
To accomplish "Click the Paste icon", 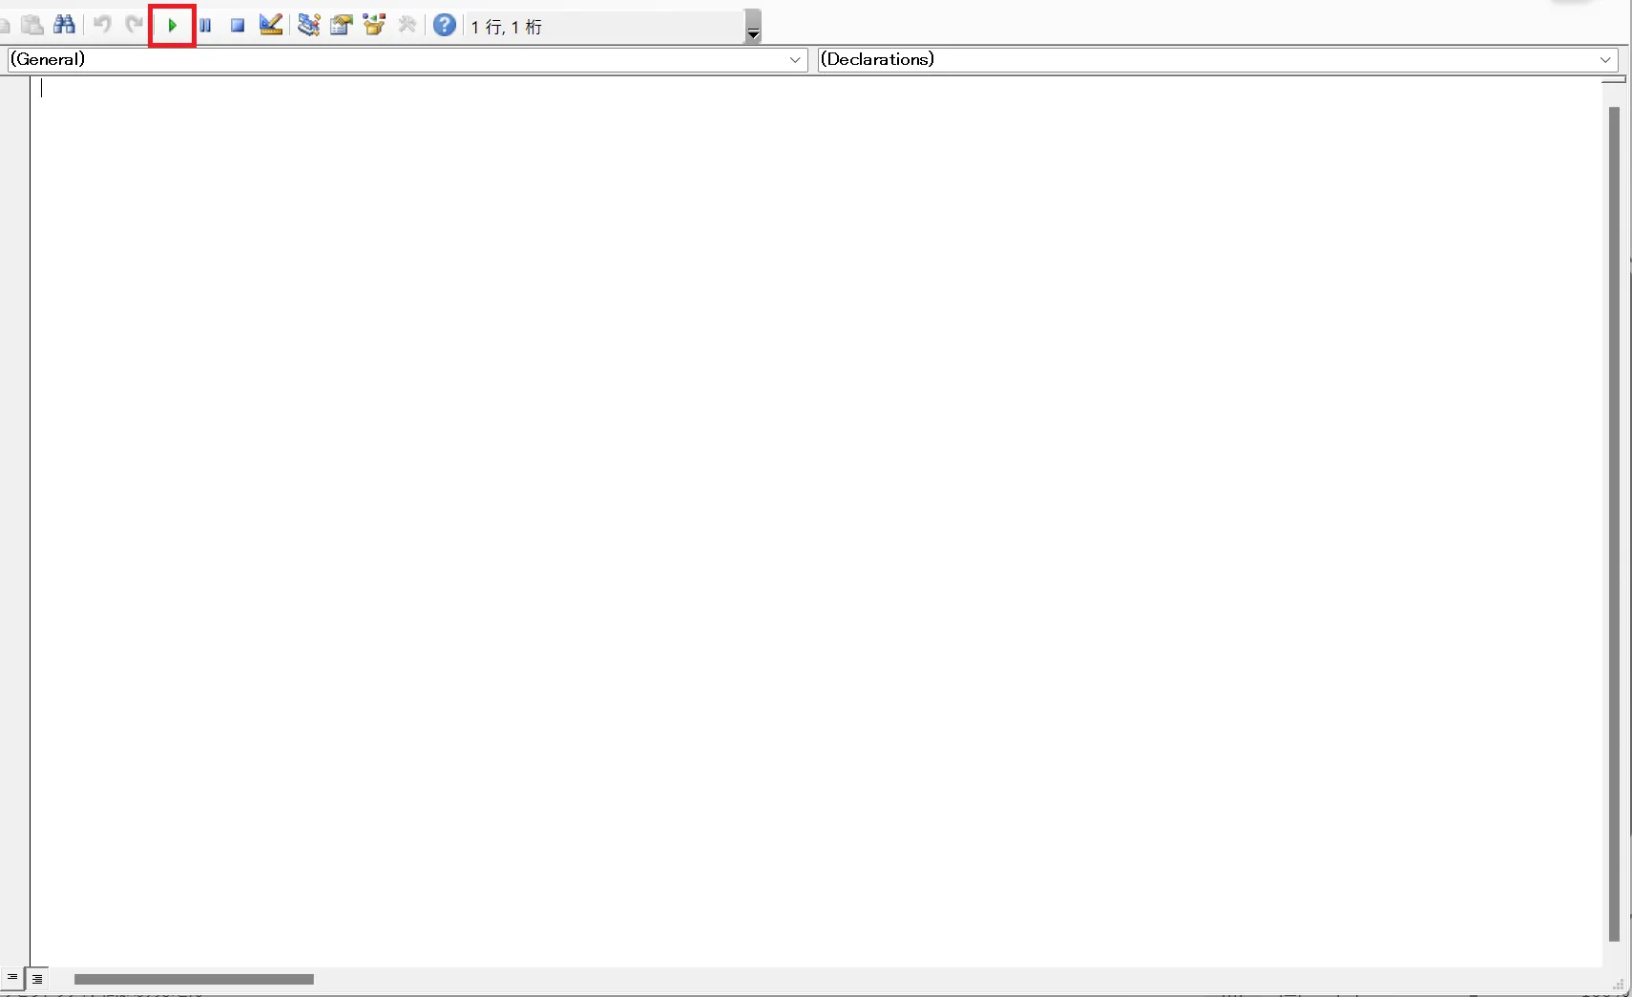I will pos(32,26).
